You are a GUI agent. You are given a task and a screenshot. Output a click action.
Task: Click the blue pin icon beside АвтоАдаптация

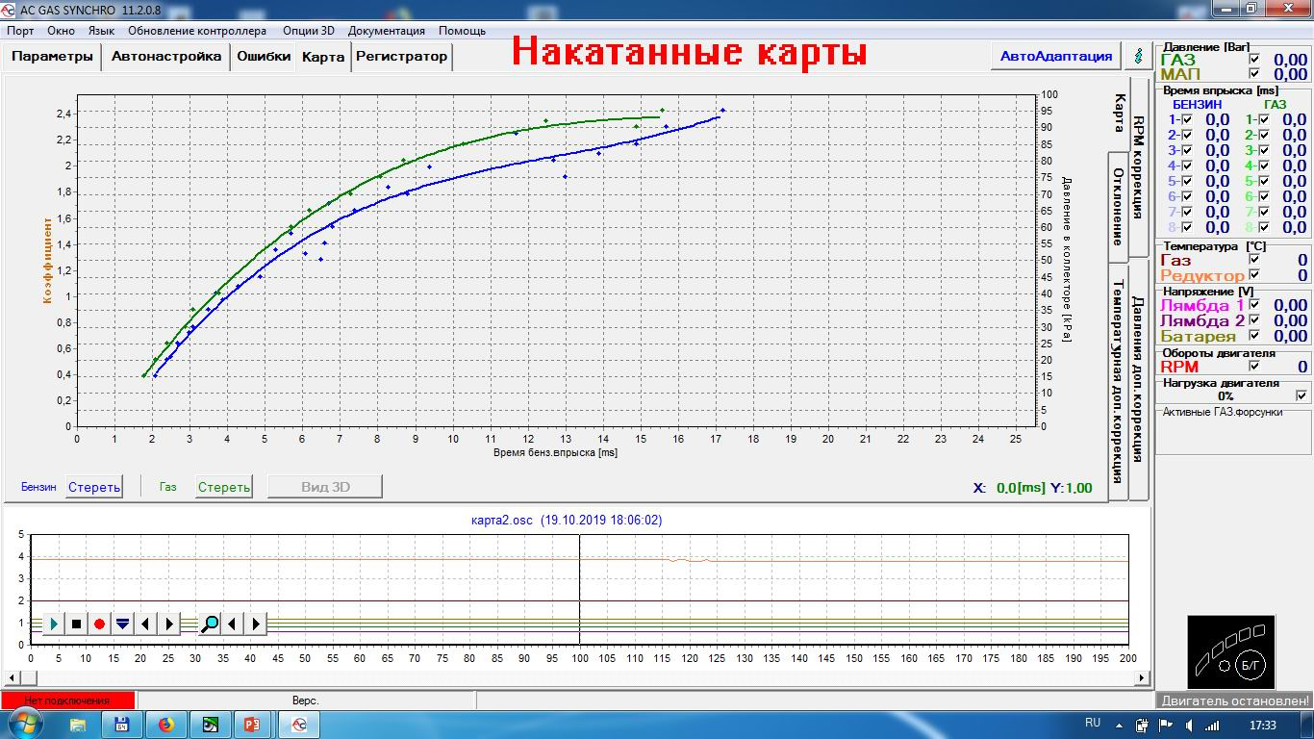pyautogui.click(x=1139, y=56)
